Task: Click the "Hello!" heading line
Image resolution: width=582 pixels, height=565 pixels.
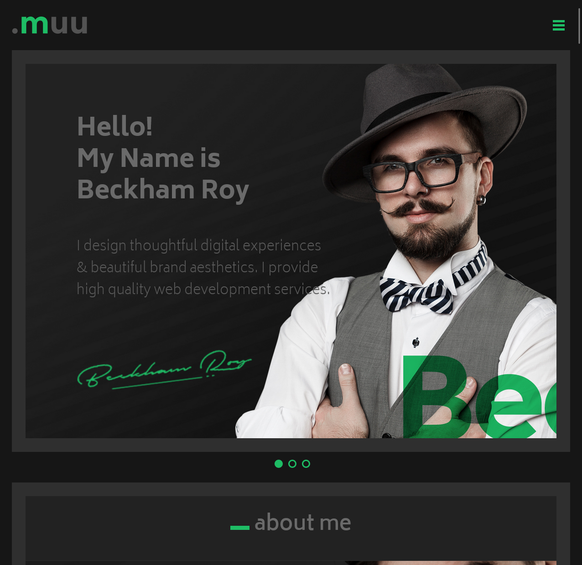Action: pos(114,126)
